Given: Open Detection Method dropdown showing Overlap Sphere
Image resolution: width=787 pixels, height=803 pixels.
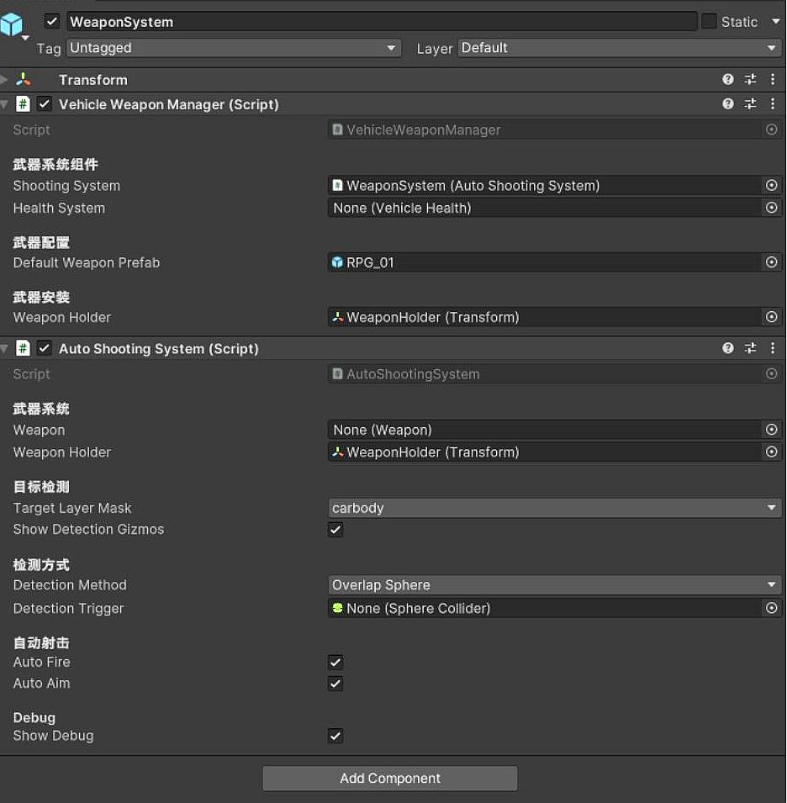Looking at the screenshot, I should [x=554, y=585].
